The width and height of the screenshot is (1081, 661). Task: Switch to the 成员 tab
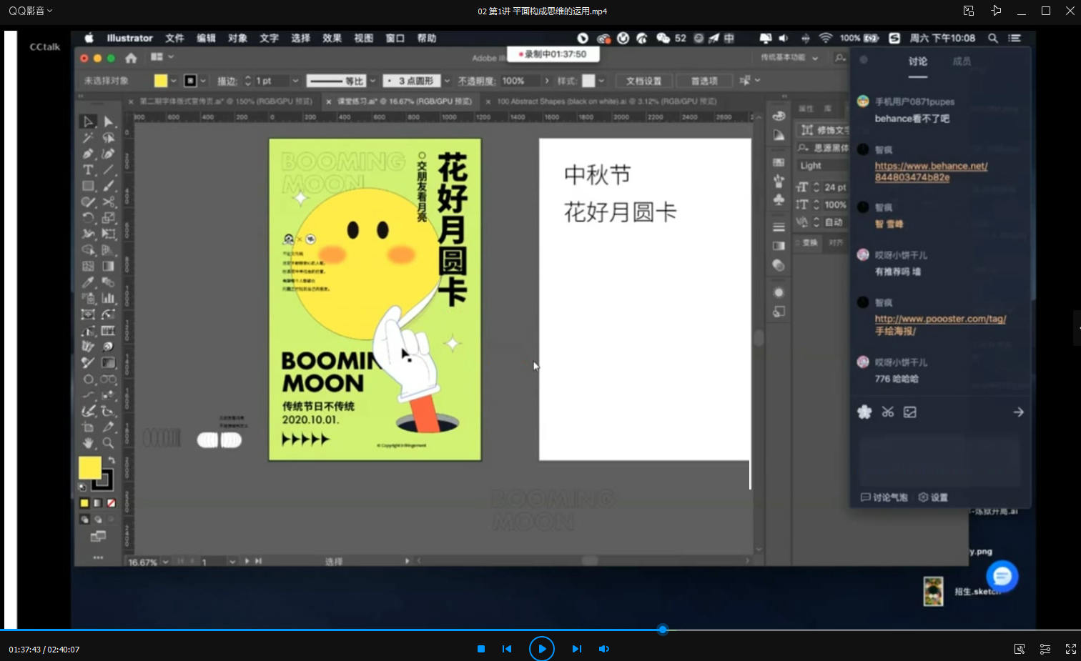pyautogui.click(x=962, y=61)
